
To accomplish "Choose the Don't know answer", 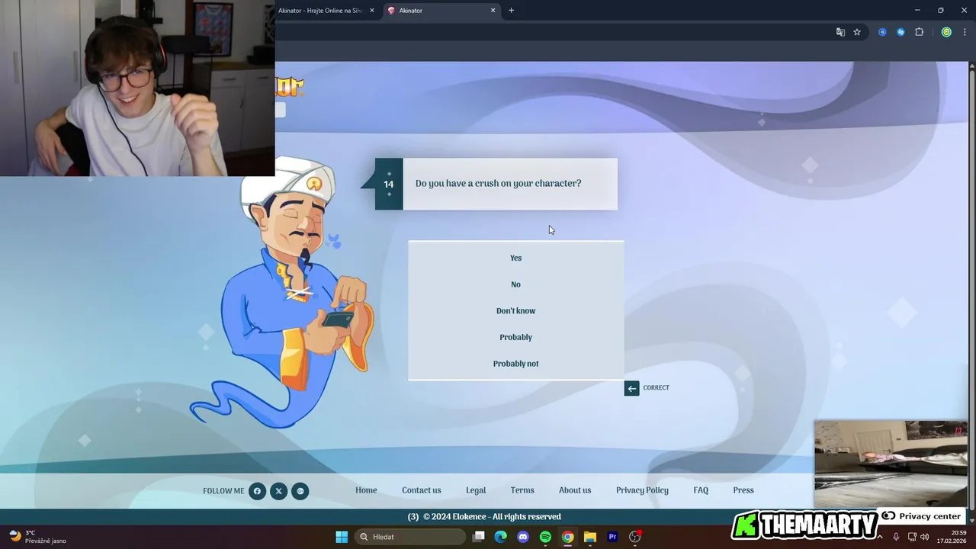I will 515,311.
